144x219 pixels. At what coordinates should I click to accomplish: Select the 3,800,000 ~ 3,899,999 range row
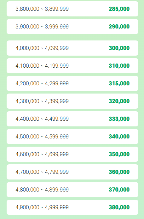[x=72, y=9]
